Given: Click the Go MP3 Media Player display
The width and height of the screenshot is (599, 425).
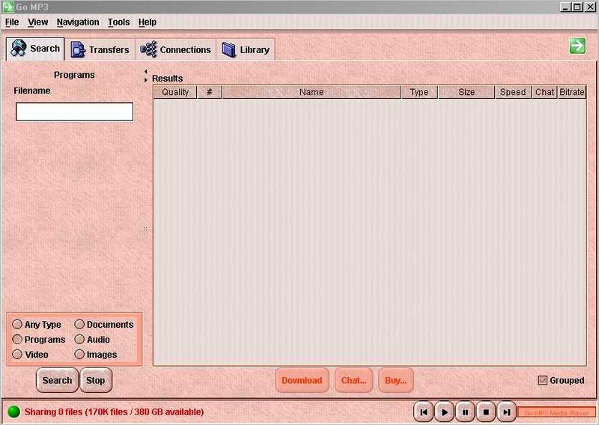Looking at the screenshot, I should [557, 413].
